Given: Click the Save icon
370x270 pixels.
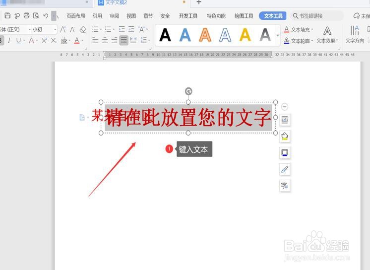Looking at the screenshot, I should point(7,15).
